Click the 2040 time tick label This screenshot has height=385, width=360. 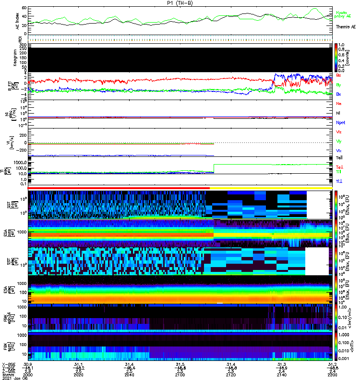coord(129,375)
